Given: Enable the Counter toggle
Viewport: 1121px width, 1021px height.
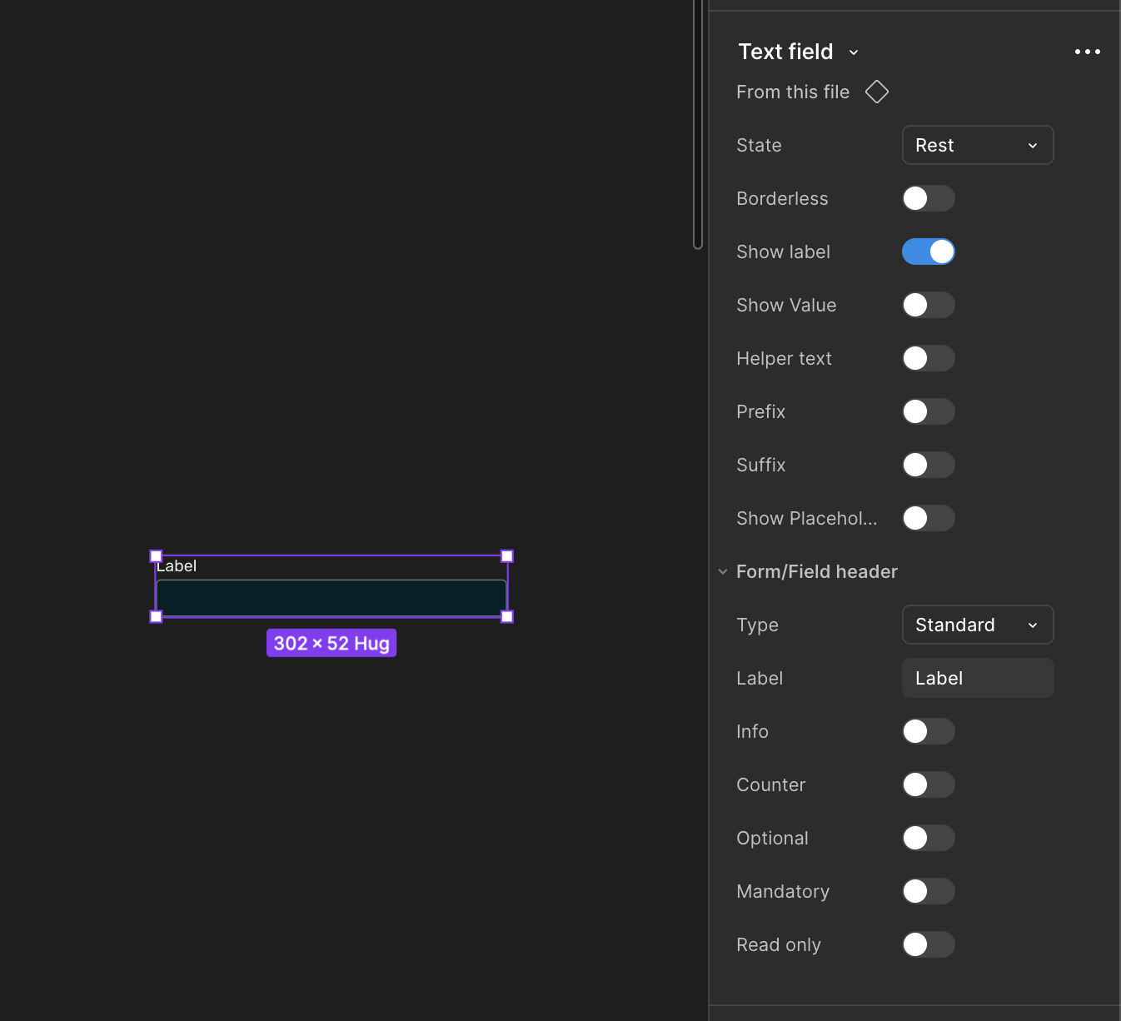Looking at the screenshot, I should [928, 784].
